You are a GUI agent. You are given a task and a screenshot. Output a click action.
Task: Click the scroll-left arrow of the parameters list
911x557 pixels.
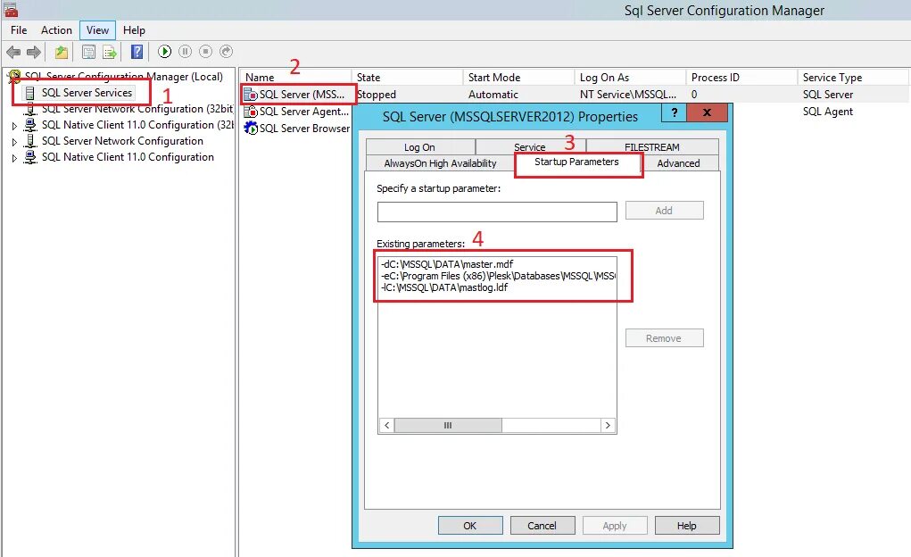pos(387,426)
